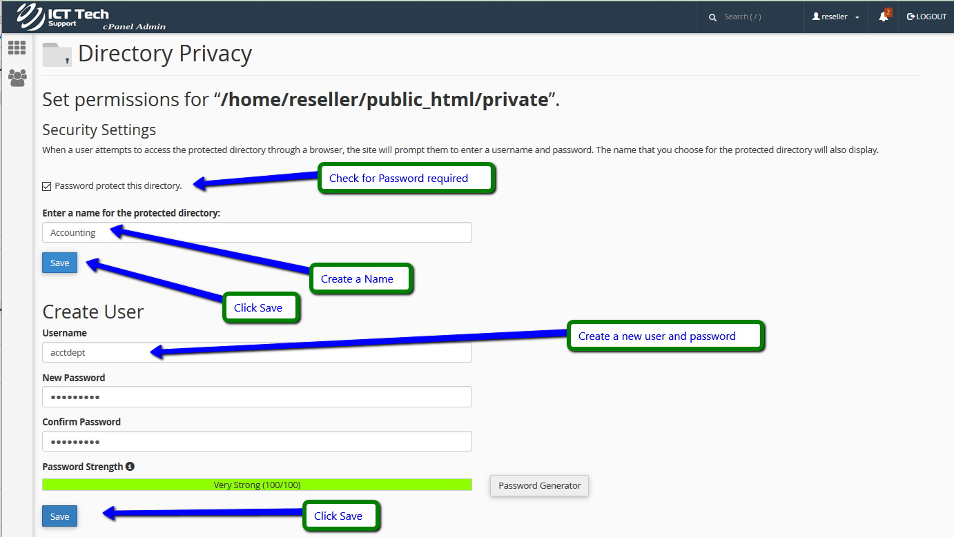Log out using the LOGOUT link

(926, 17)
